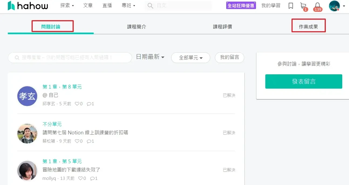Click 已解決 status on Notion 折扣碼 post
Viewport: 349px width, 185px height.
click(x=229, y=133)
